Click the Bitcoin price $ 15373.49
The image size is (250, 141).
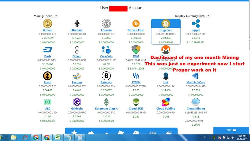47,38
